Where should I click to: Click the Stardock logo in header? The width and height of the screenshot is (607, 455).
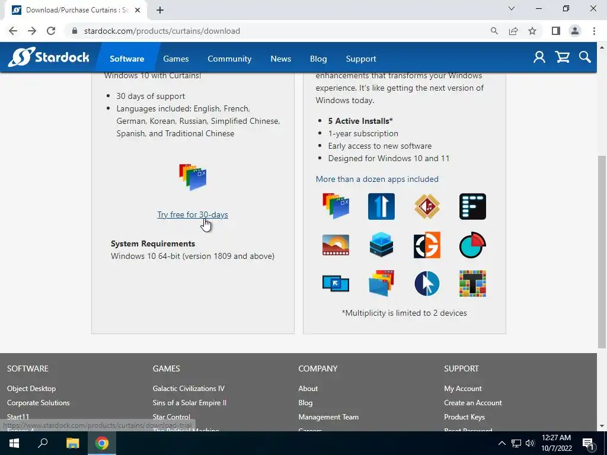(x=49, y=57)
